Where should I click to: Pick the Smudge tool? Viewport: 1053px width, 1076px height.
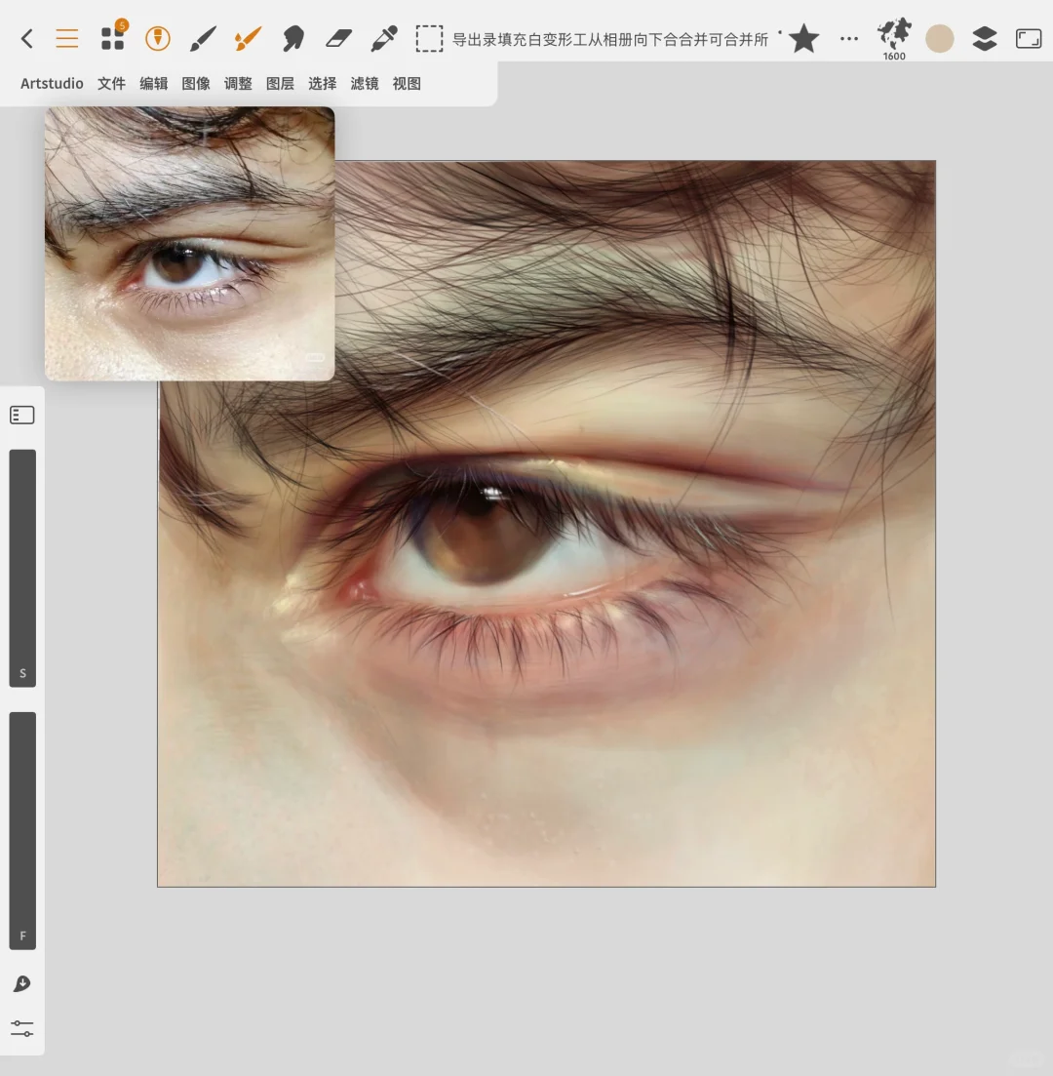292,39
